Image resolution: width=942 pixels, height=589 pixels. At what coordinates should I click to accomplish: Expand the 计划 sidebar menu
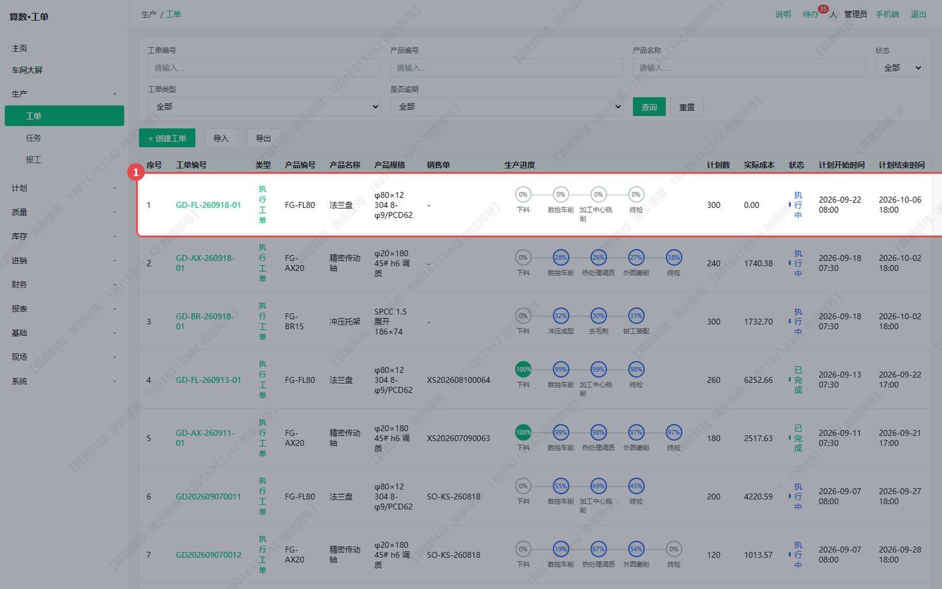point(64,188)
